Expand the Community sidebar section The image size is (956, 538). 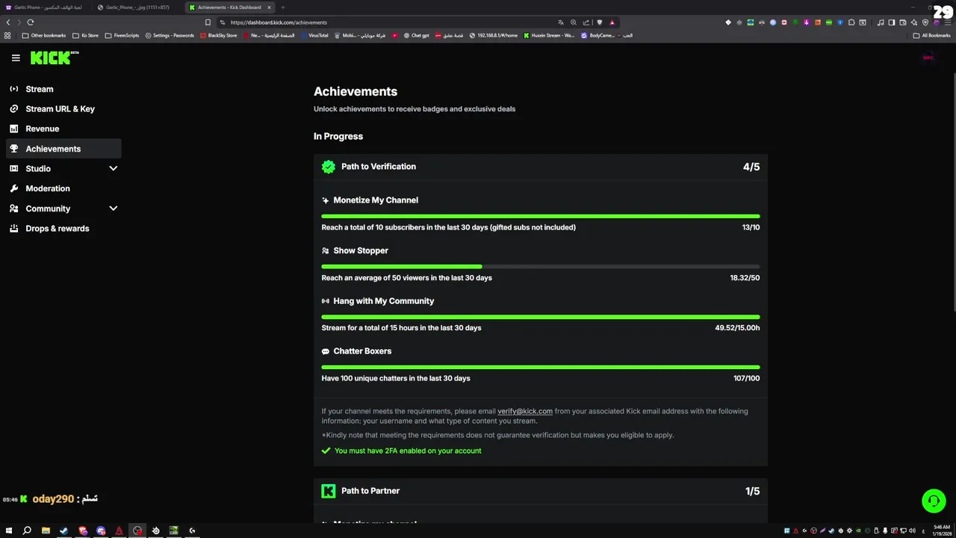[x=113, y=208]
